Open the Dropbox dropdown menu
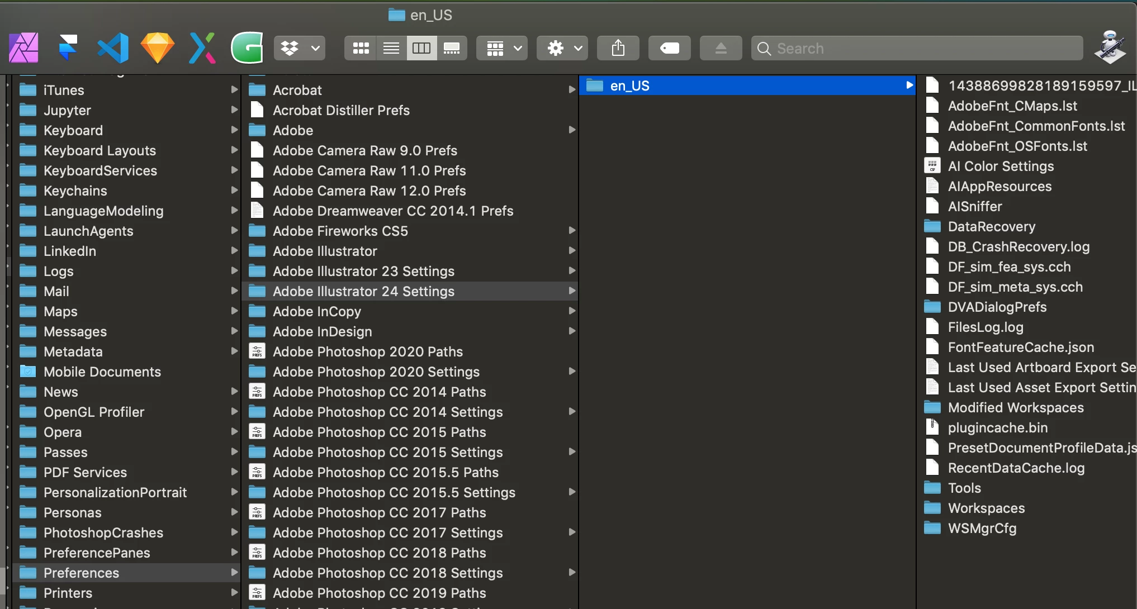Image resolution: width=1137 pixels, height=609 pixels. click(300, 48)
